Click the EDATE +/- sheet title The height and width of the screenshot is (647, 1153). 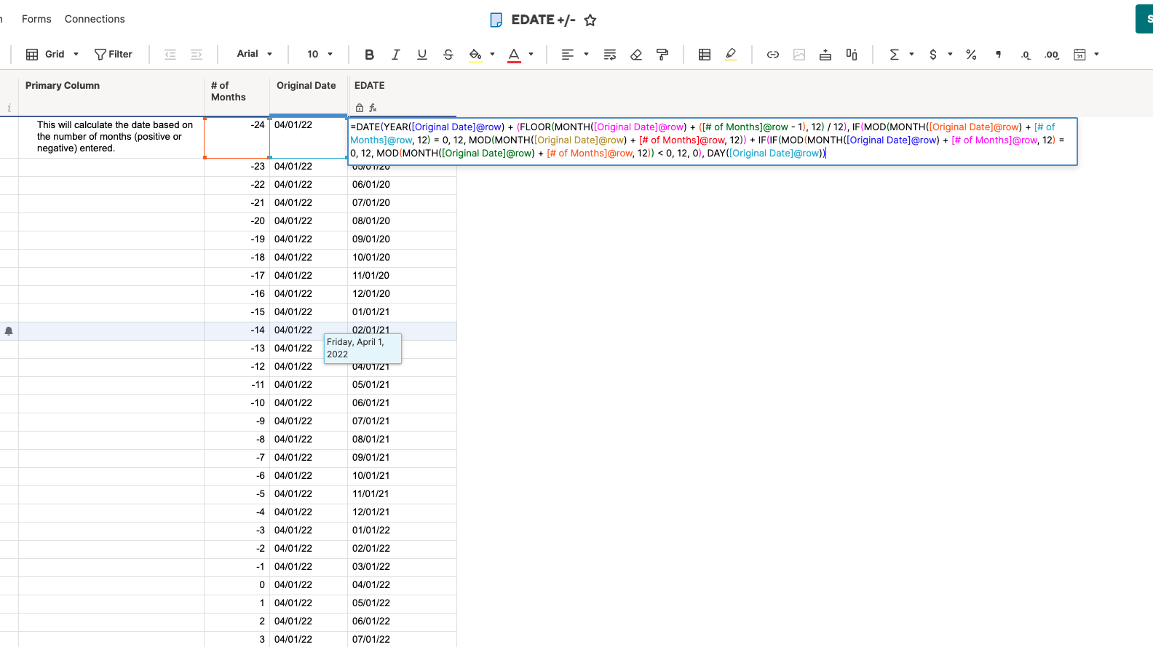[543, 20]
